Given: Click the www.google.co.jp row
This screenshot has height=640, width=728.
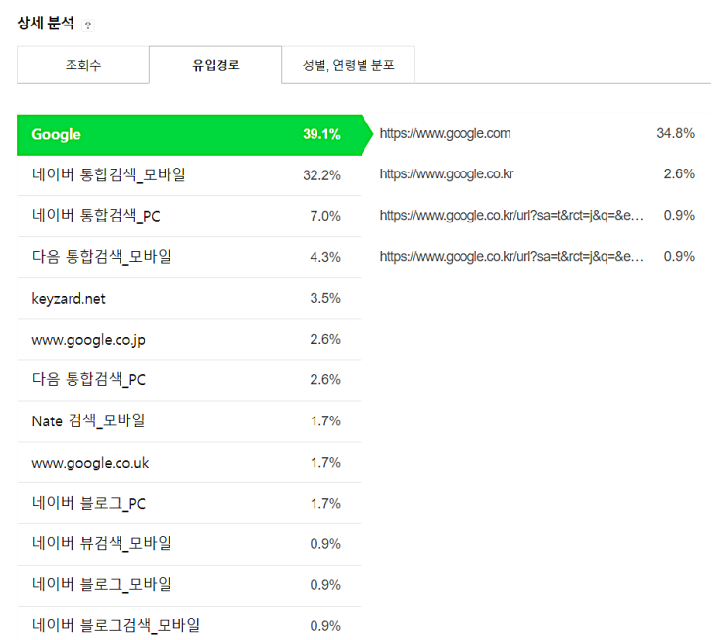Looking at the screenshot, I should (189, 339).
